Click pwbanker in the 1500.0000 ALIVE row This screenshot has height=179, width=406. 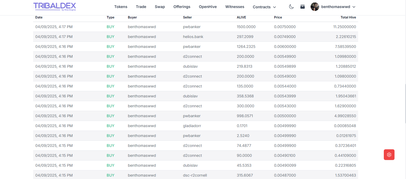click(192, 27)
